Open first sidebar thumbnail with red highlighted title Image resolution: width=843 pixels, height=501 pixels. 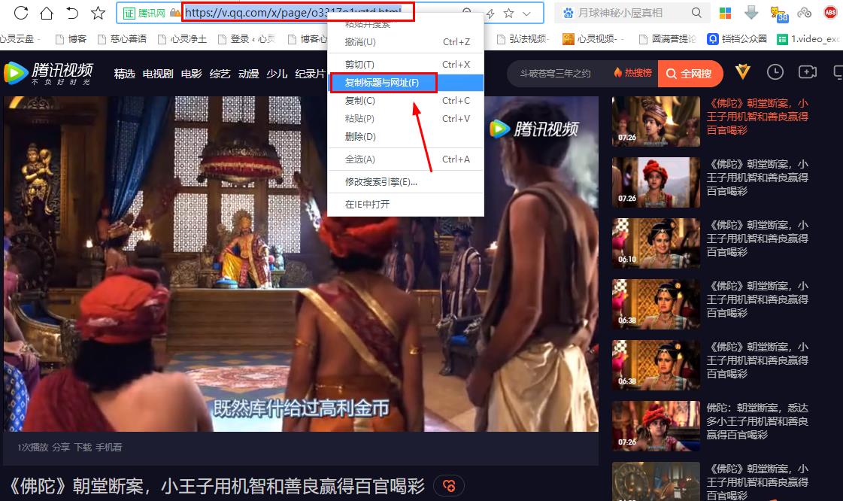(656, 121)
